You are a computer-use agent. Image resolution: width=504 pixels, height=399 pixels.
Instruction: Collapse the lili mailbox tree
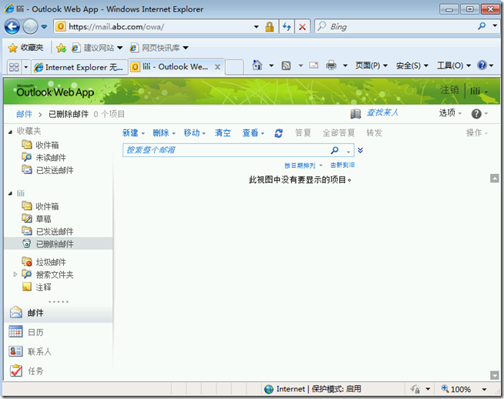(x=10, y=193)
